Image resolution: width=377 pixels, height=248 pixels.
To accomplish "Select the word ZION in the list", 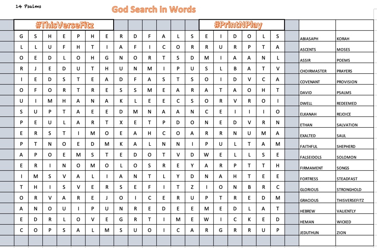I will point(341,233).
